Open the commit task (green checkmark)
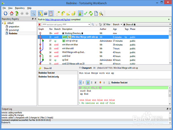This screenshot has width=173, height=130. coord(86,14)
